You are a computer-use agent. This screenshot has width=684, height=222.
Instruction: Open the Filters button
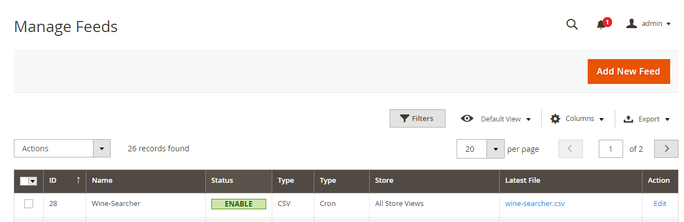417,118
